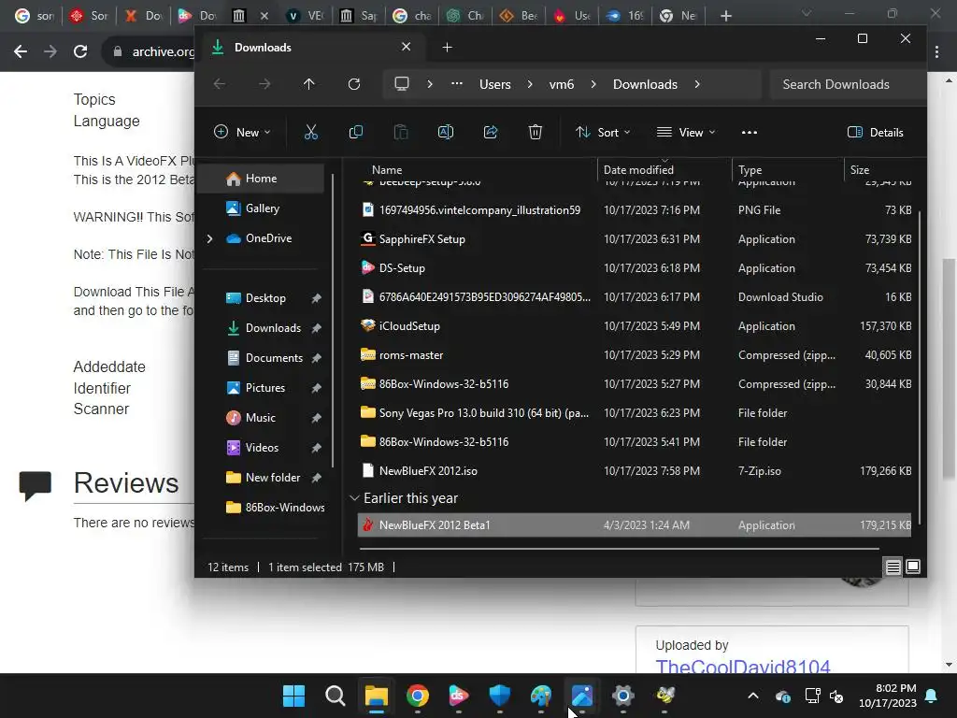
Task: Click the Cut scissors icon in Explorer toolbar
Action: point(310,132)
